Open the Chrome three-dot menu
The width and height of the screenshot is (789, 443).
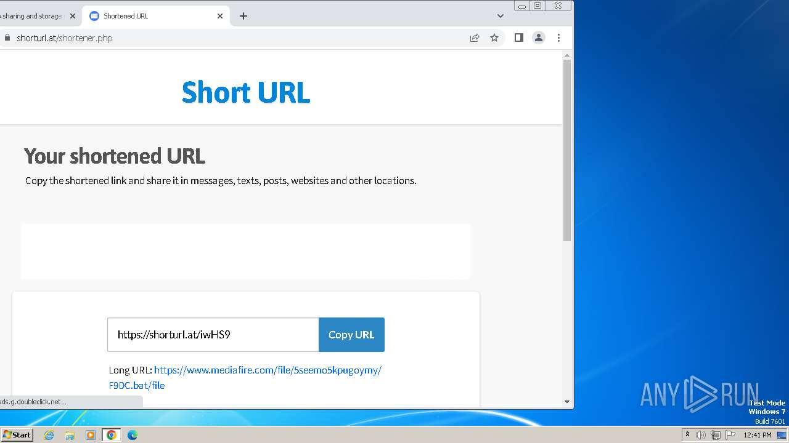point(559,38)
